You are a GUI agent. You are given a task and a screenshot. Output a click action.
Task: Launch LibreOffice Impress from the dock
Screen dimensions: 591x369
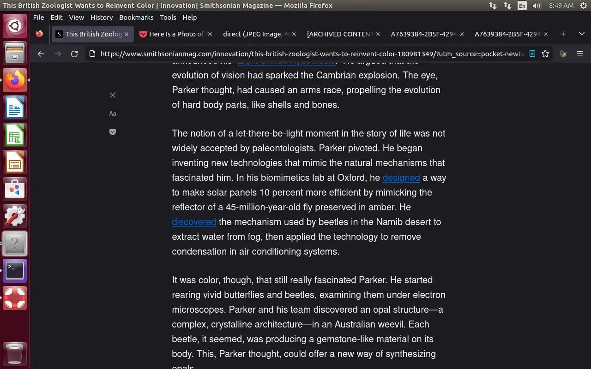[x=15, y=162]
